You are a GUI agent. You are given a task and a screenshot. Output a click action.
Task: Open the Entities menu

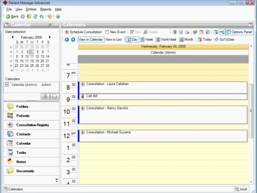(31, 9)
